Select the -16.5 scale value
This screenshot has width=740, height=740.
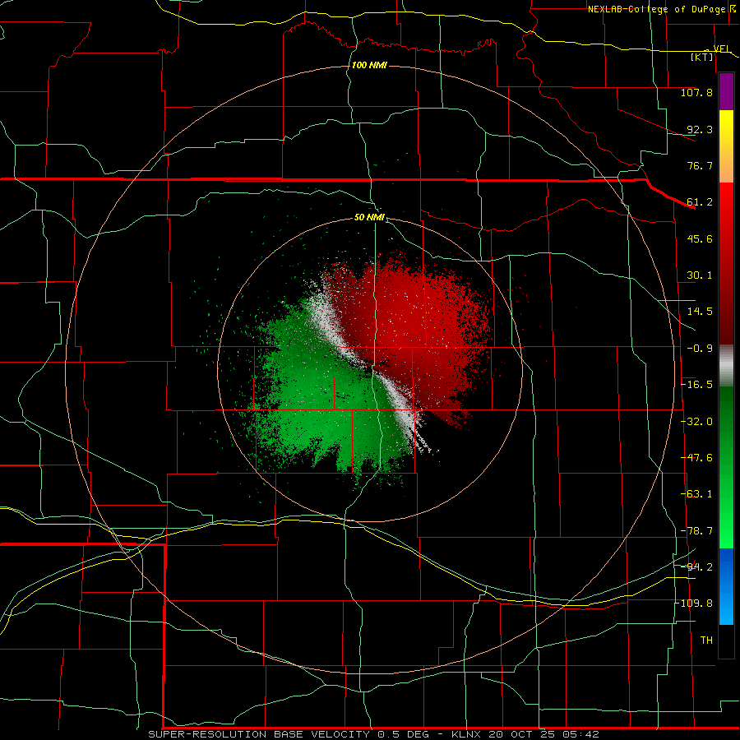[x=696, y=385]
